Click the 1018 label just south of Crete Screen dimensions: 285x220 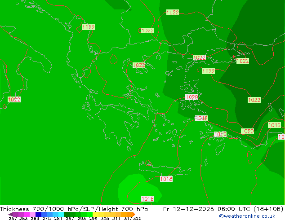click(x=166, y=179)
